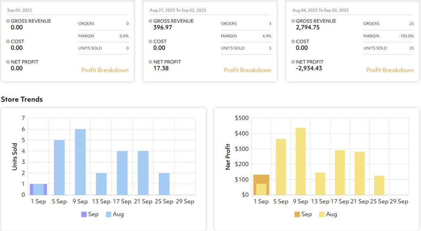Toggle Sep series in Units Sold legend
Screen dimensions: 421x231
(90, 214)
